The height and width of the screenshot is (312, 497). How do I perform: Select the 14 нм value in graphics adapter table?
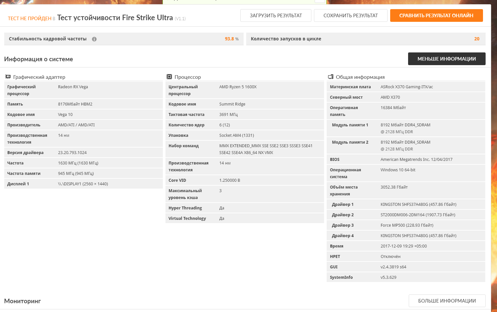coord(64,135)
